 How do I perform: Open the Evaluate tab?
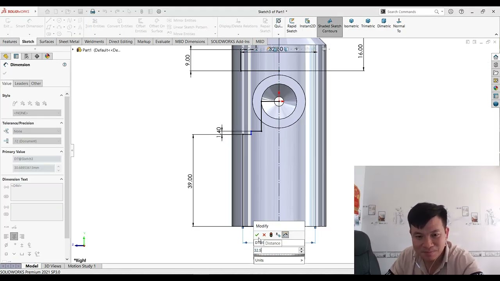(x=162, y=41)
